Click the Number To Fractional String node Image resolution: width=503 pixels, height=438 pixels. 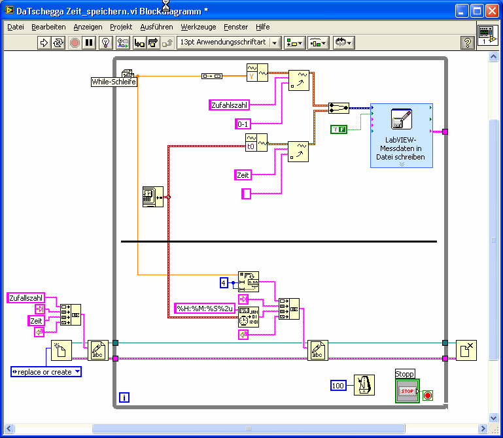coord(249,282)
